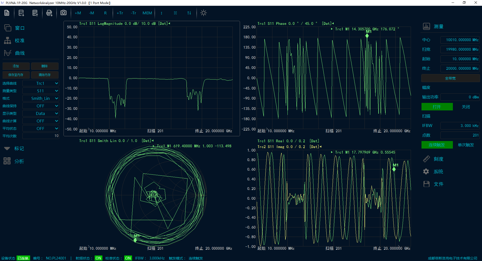The height and width of the screenshot is (261, 482).
Task: Click the three-lines layout icon
Action: tap(175, 13)
